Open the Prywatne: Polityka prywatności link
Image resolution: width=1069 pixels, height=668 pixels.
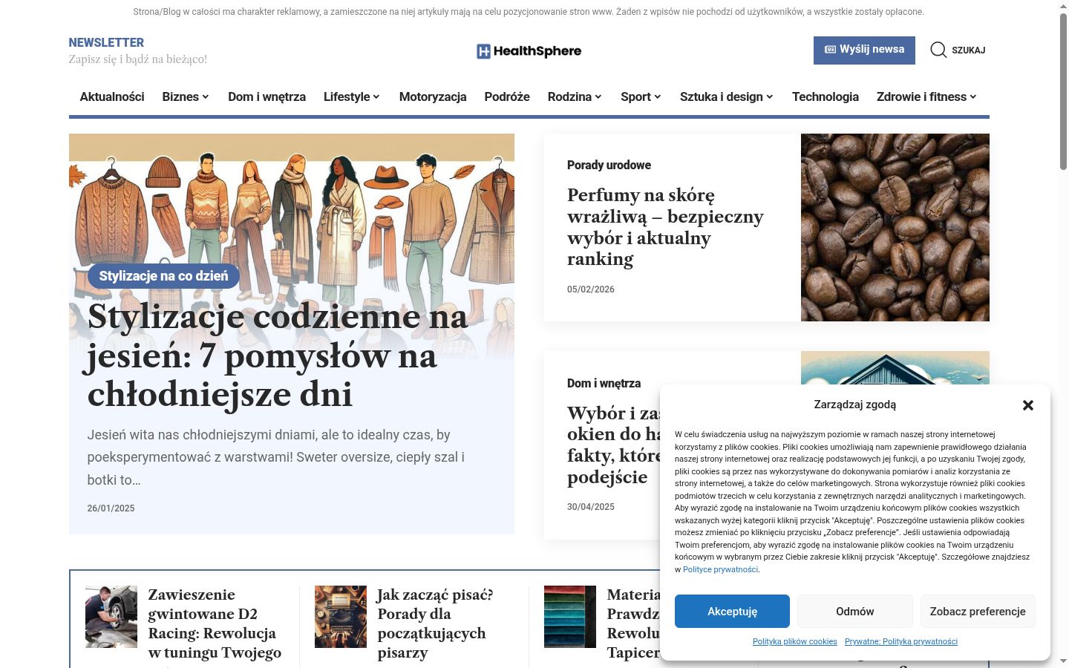(x=901, y=641)
